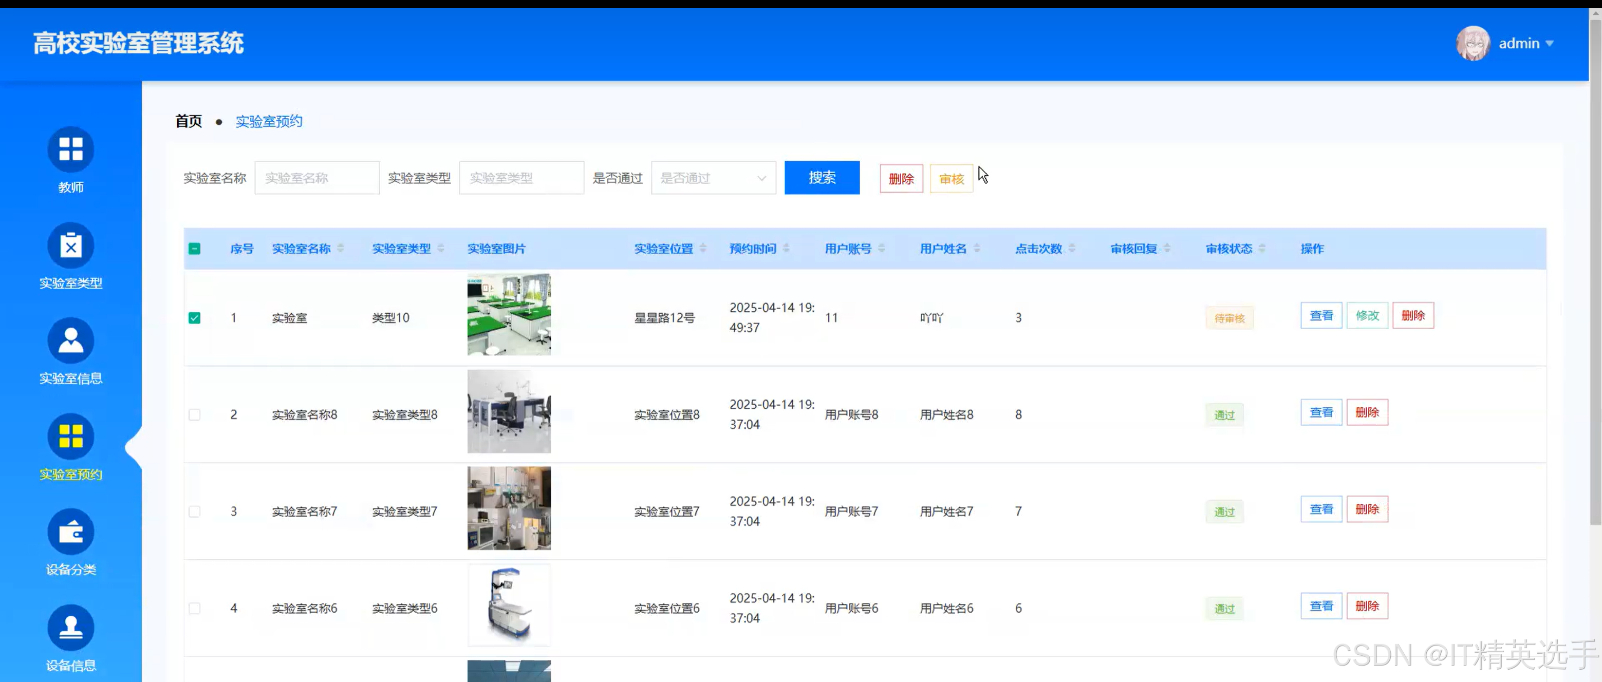Select the yellow 实验室预约 grid icon

click(70, 437)
